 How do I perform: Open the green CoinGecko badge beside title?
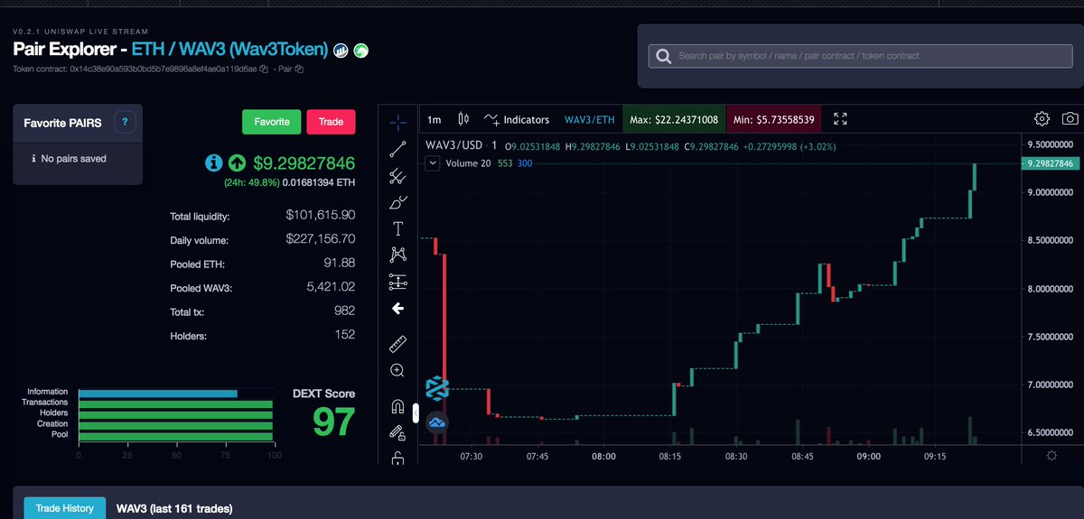[x=360, y=51]
